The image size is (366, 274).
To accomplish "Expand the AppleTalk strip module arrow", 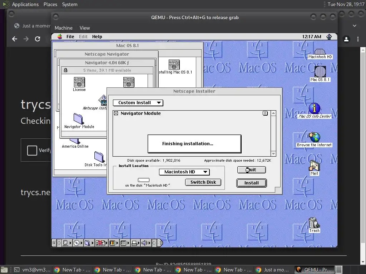I will [70, 243].
